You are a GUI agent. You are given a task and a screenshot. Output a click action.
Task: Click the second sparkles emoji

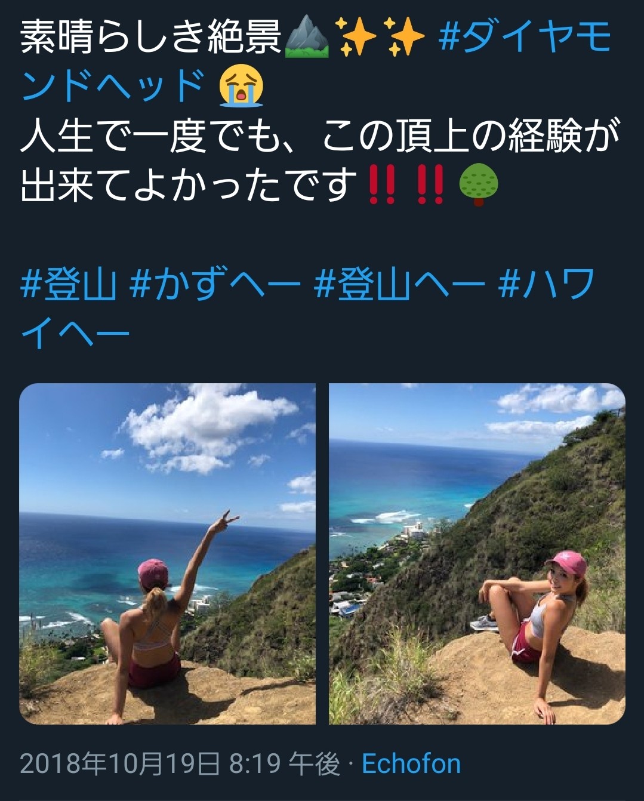click(404, 38)
